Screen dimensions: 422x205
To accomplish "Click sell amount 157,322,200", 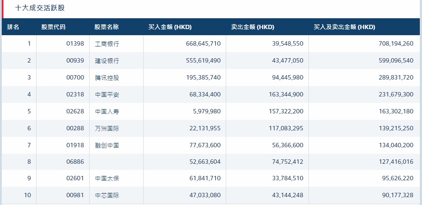I will [286, 111].
